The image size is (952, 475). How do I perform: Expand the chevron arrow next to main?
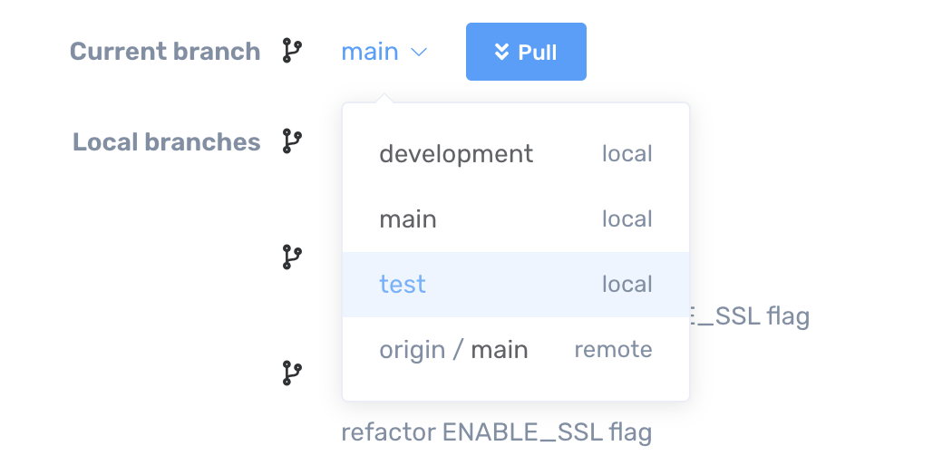[x=418, y=53]
